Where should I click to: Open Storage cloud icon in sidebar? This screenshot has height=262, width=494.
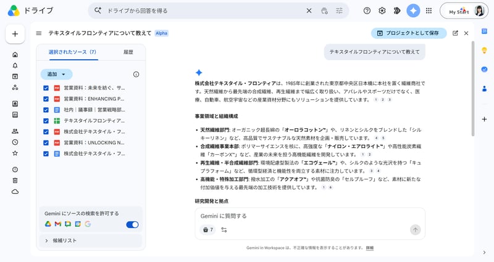pyautogui.click(x=15, y=192)
